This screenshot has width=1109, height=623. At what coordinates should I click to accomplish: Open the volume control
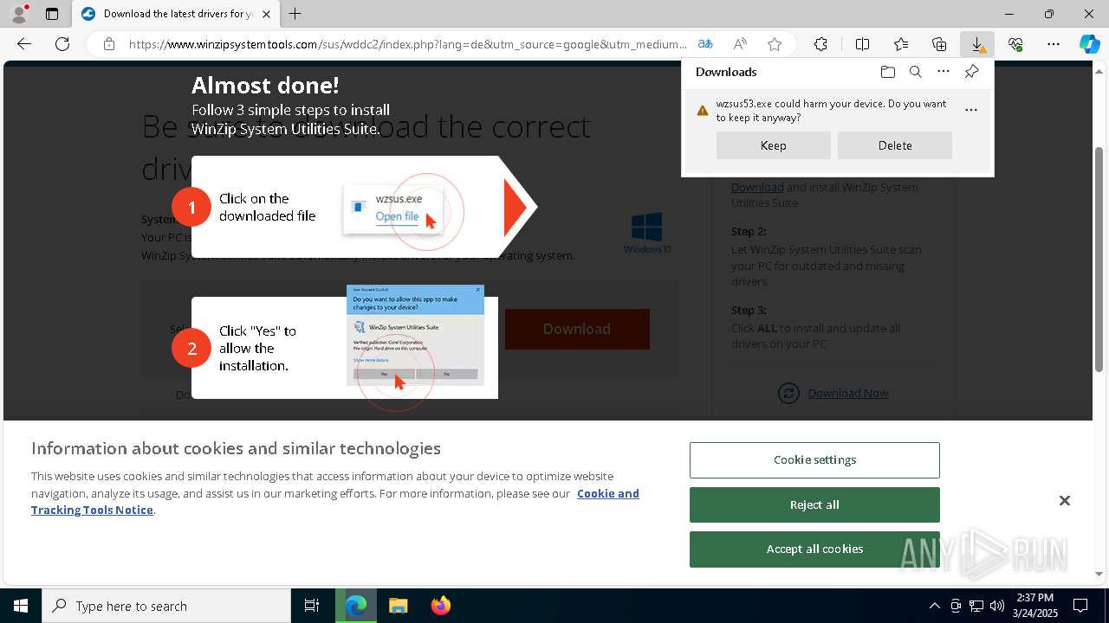point(997,606)
